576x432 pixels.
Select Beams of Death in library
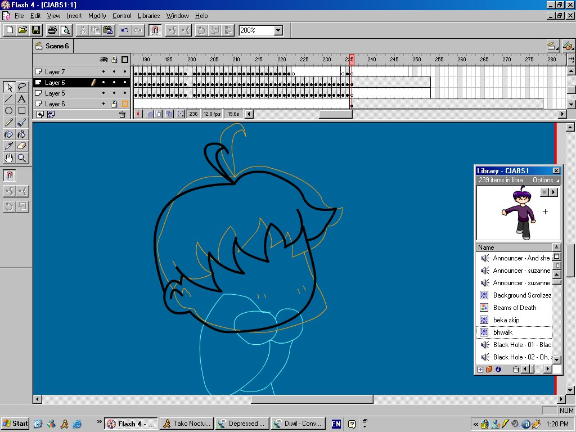pos(514,308)
